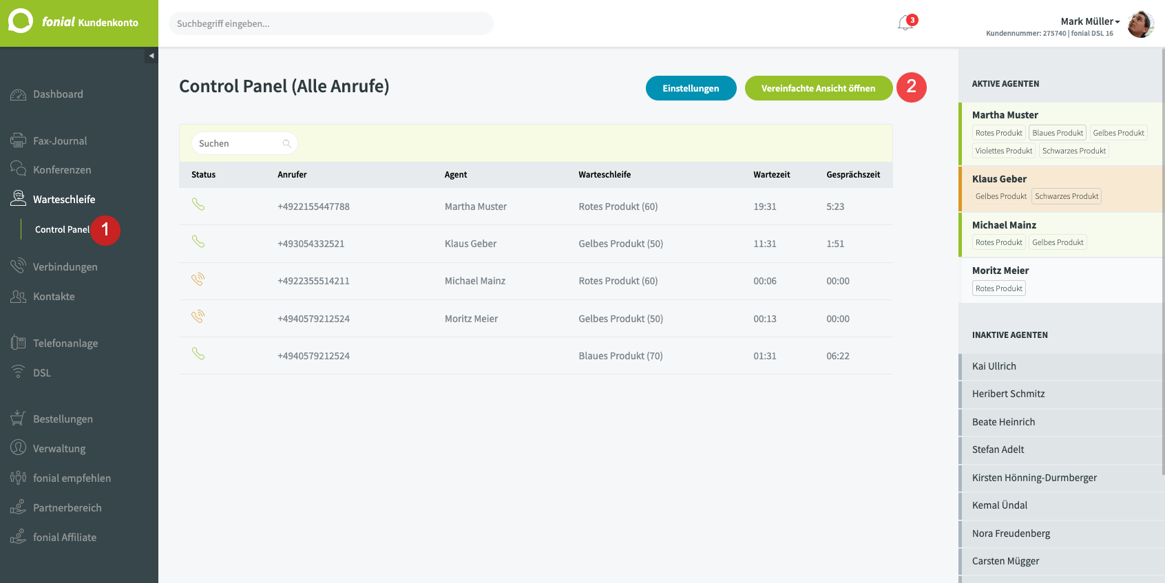The image size is (1165, 583).
Task: Select inactive agent Kemal Ündal
Action: click(x=1060, y=506)
